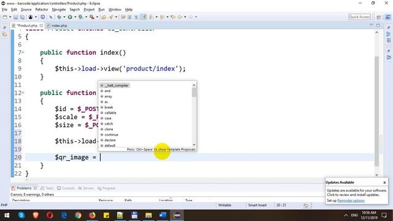
Task: Open the Back history dropdown
Action: click(185, 17)
